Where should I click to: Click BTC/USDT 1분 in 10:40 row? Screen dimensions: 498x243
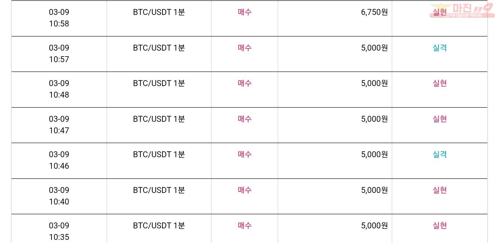[x=159, y=190]
